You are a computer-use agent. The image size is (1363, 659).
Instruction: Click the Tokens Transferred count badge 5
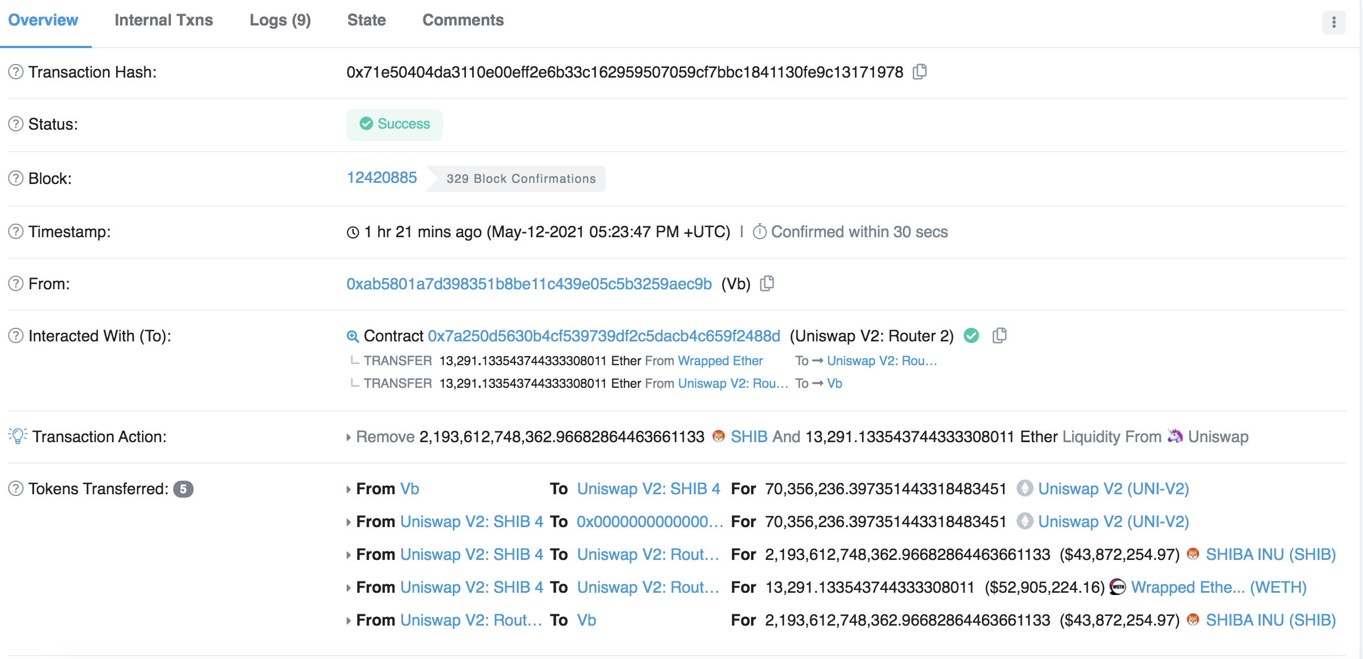coord(183,489)
